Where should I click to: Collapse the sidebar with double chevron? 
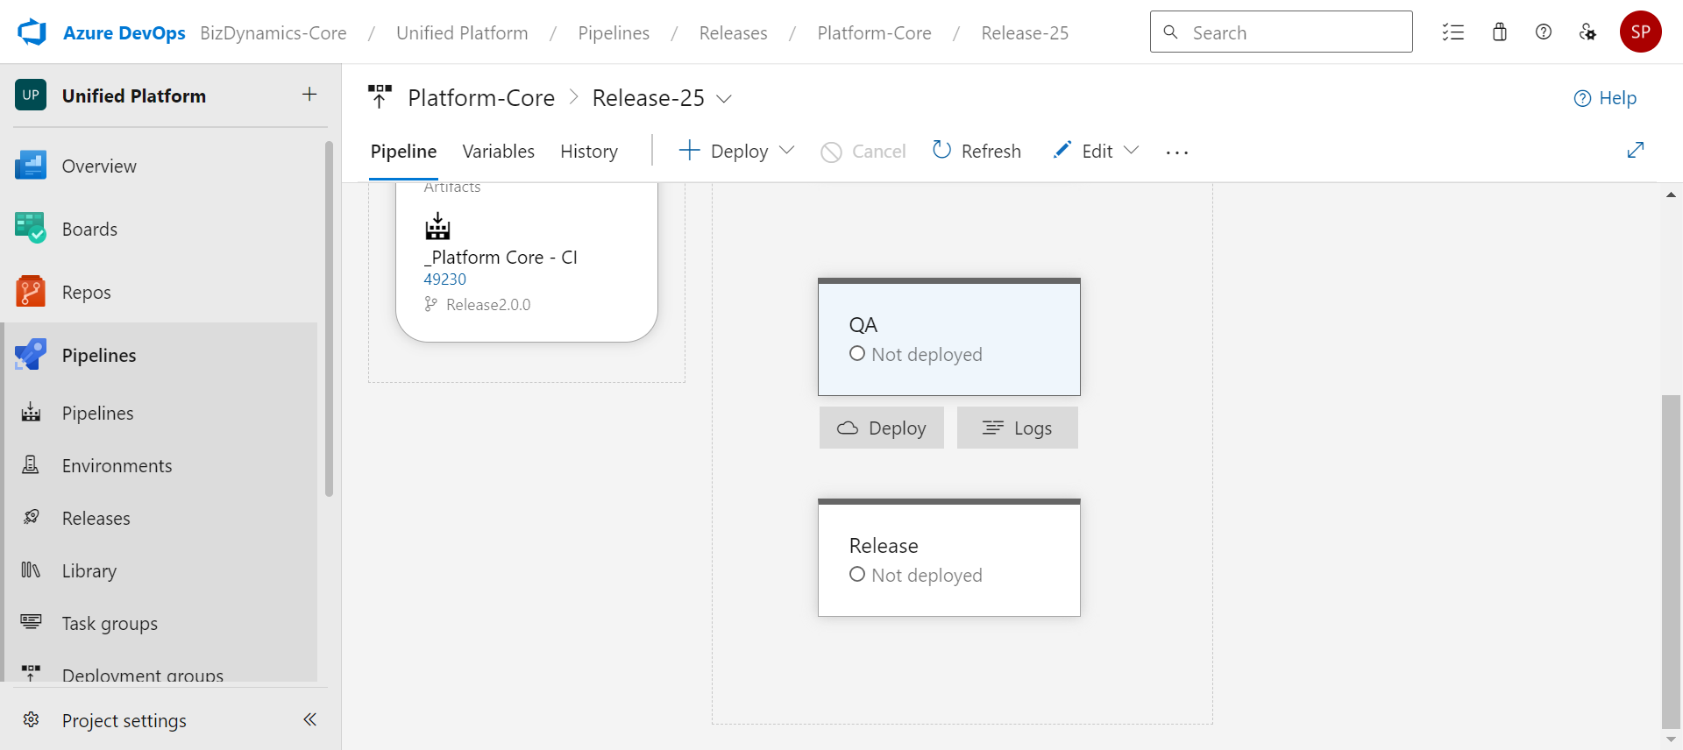pyautogui.click(x=309, y=719)
